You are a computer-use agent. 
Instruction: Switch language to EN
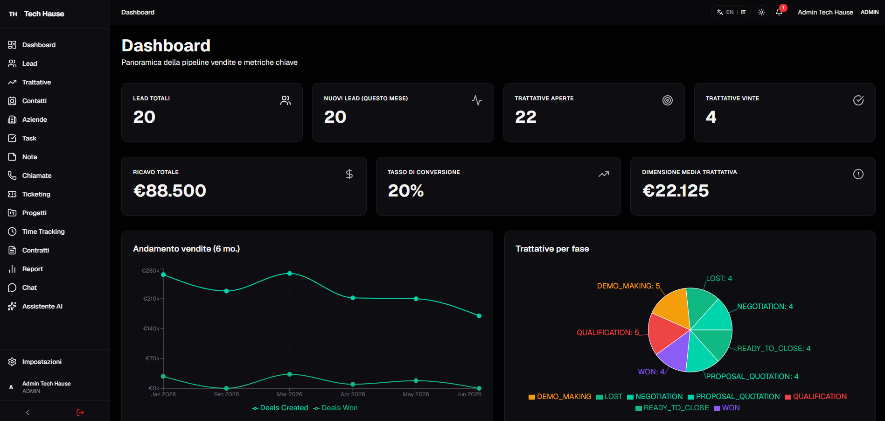click(x=730, y=12)
